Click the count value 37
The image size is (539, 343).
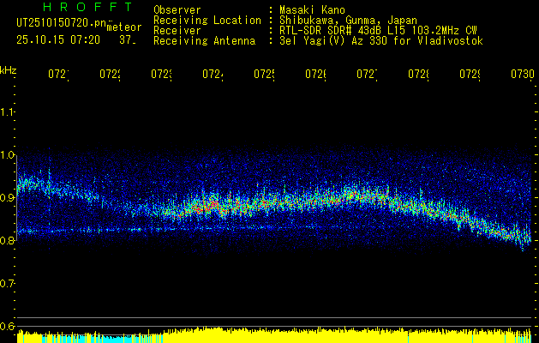click(128, 40)
